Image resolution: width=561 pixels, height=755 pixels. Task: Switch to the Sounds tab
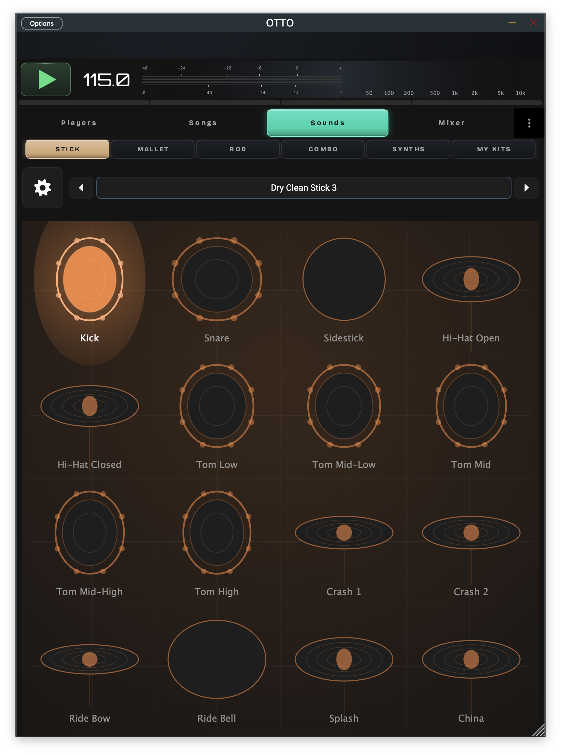click(327, 123)
